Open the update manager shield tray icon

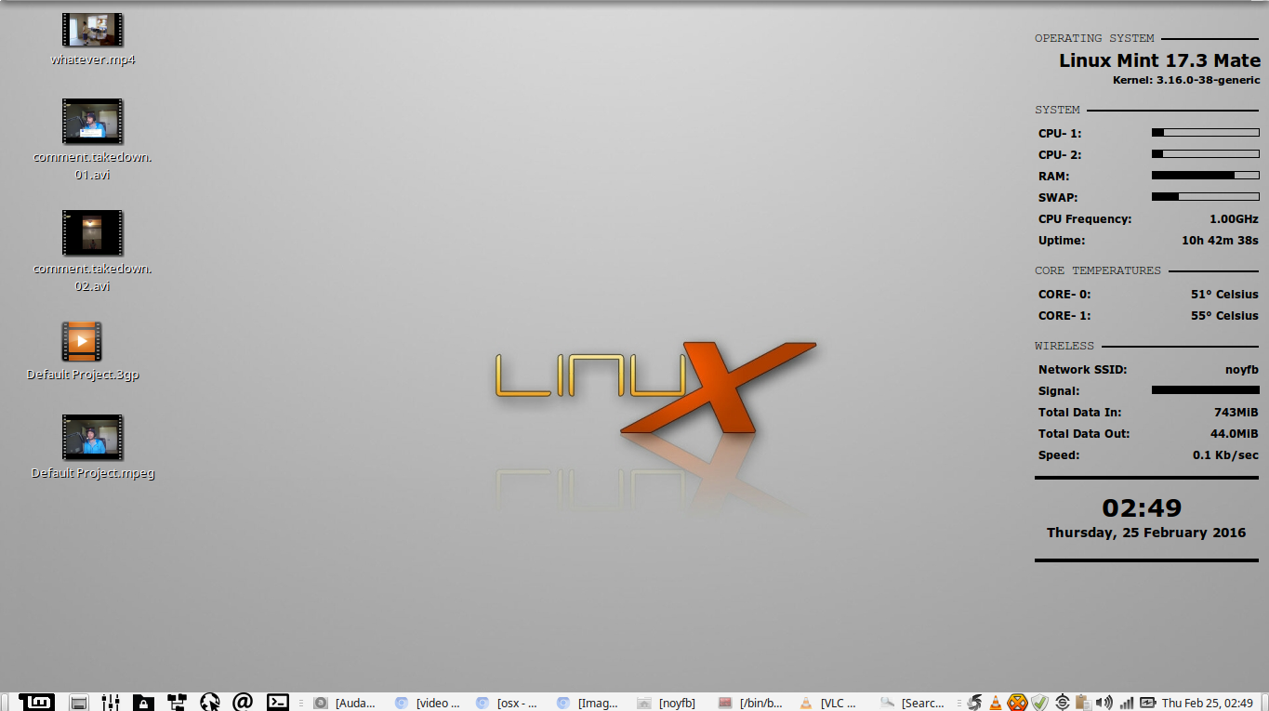click(1040, 703)
